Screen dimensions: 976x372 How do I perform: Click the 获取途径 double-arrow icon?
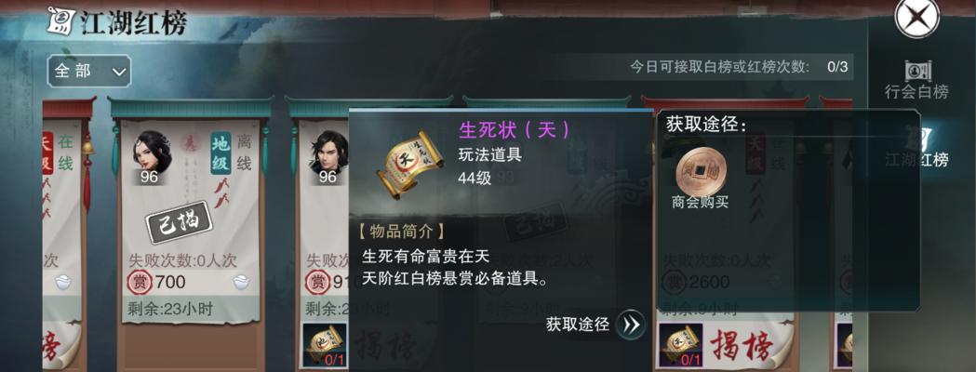point(631,325)
